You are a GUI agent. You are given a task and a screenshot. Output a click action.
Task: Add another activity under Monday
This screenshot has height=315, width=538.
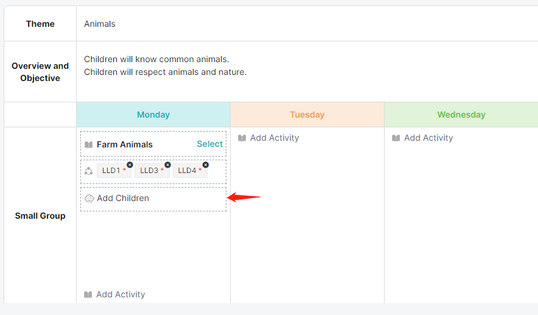pyautogui.click(x=121, y=294)
